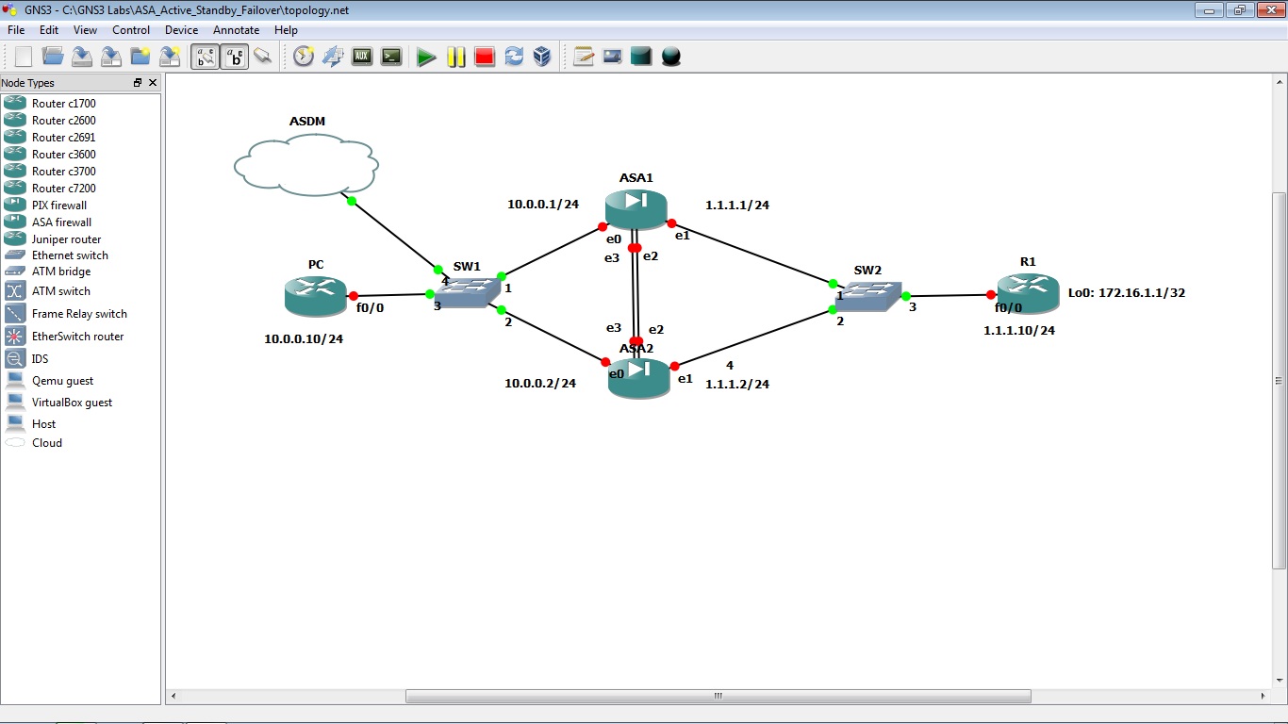Screen dimensions: 1288x724
Task: Click the green Start all devices icon
Action: (426, 56)
